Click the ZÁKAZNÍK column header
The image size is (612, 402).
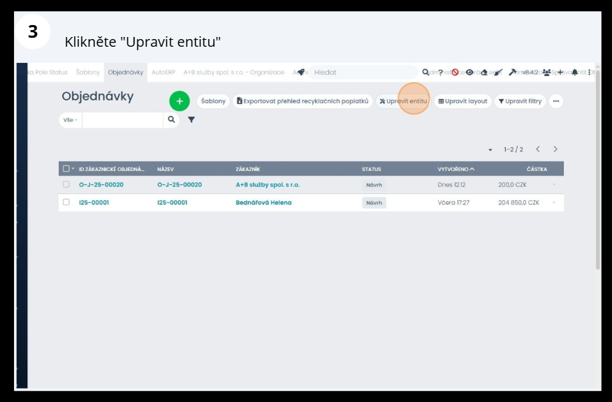(248, 169)
